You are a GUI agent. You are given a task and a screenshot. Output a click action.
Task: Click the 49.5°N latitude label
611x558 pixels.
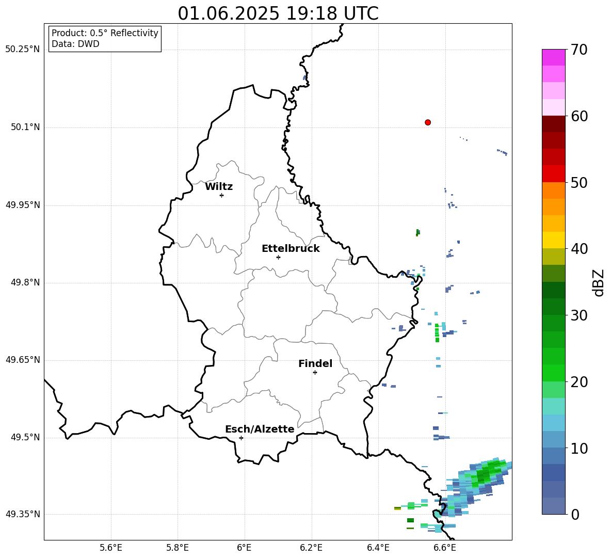pos(25,437)
